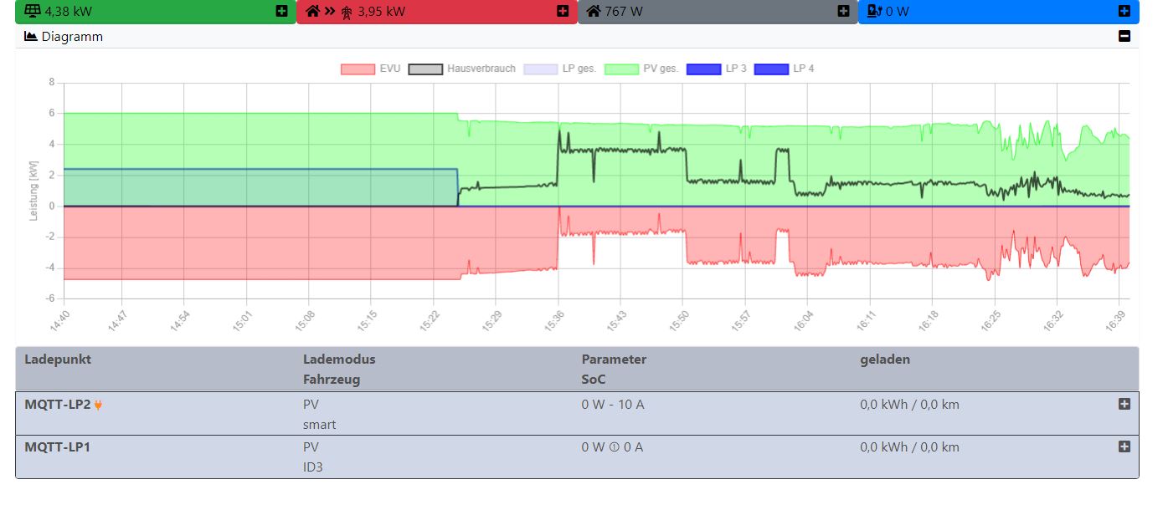The width and height of the screenshot is (1163, 505).
Task: Expand details for MQTT-LP1 charge point
Action: (x=1124, y=446)
